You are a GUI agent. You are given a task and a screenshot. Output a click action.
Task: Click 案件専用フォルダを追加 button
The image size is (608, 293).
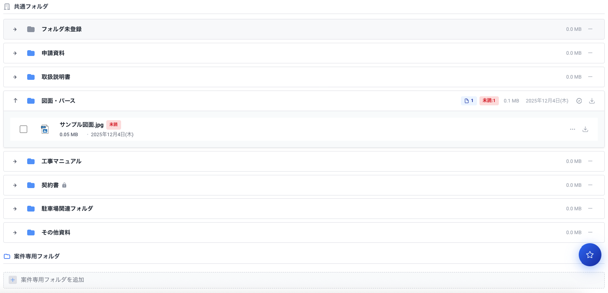(x=52, y=280)
